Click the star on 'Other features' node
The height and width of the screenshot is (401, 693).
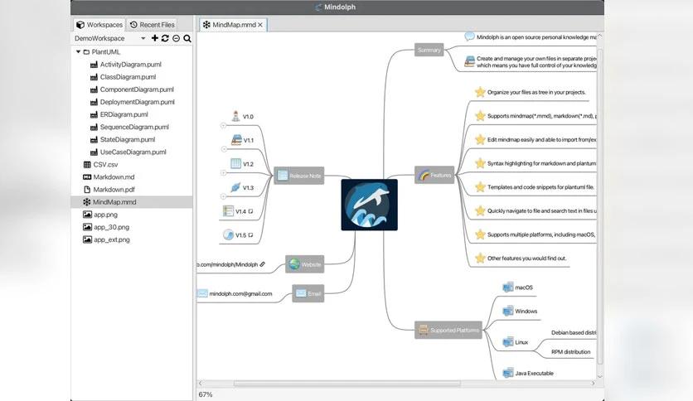click(480, 258)
